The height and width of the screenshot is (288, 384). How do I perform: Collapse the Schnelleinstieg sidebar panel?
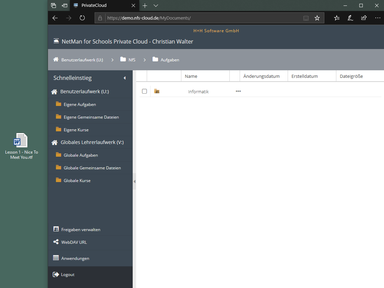pos(124,78)
